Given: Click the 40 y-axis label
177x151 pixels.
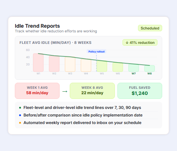Looking at the screenshot, I should coord(28,57).
